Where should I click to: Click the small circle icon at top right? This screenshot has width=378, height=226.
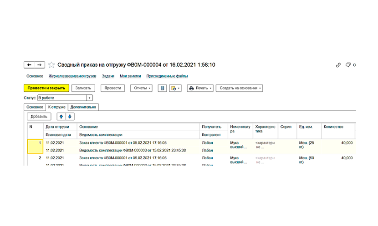coord(355,65)
